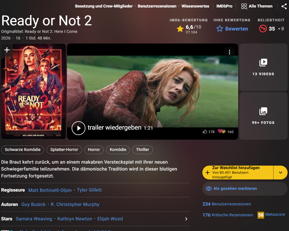Open IMDbPro link
This screenshot has height=231, width=289.
[x=224, y=6]
